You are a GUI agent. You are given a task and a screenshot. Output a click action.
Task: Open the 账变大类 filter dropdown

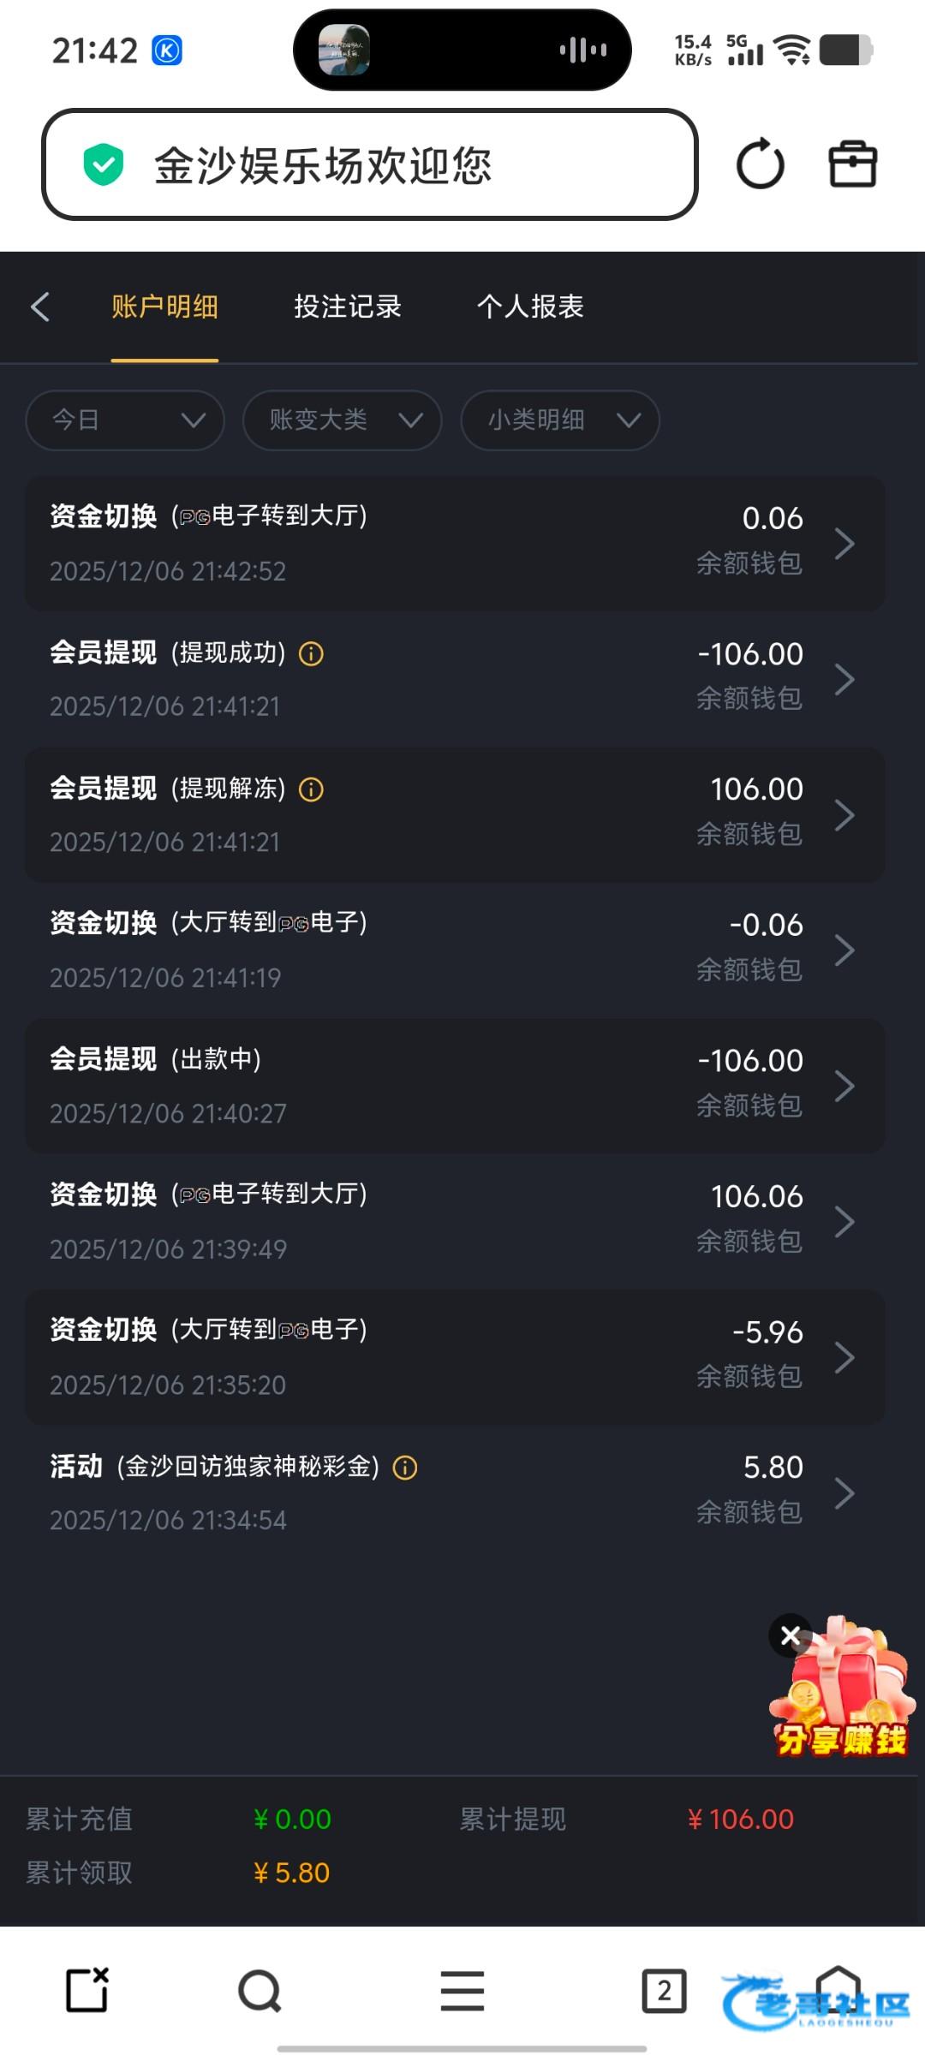click(x=343, y=420)
